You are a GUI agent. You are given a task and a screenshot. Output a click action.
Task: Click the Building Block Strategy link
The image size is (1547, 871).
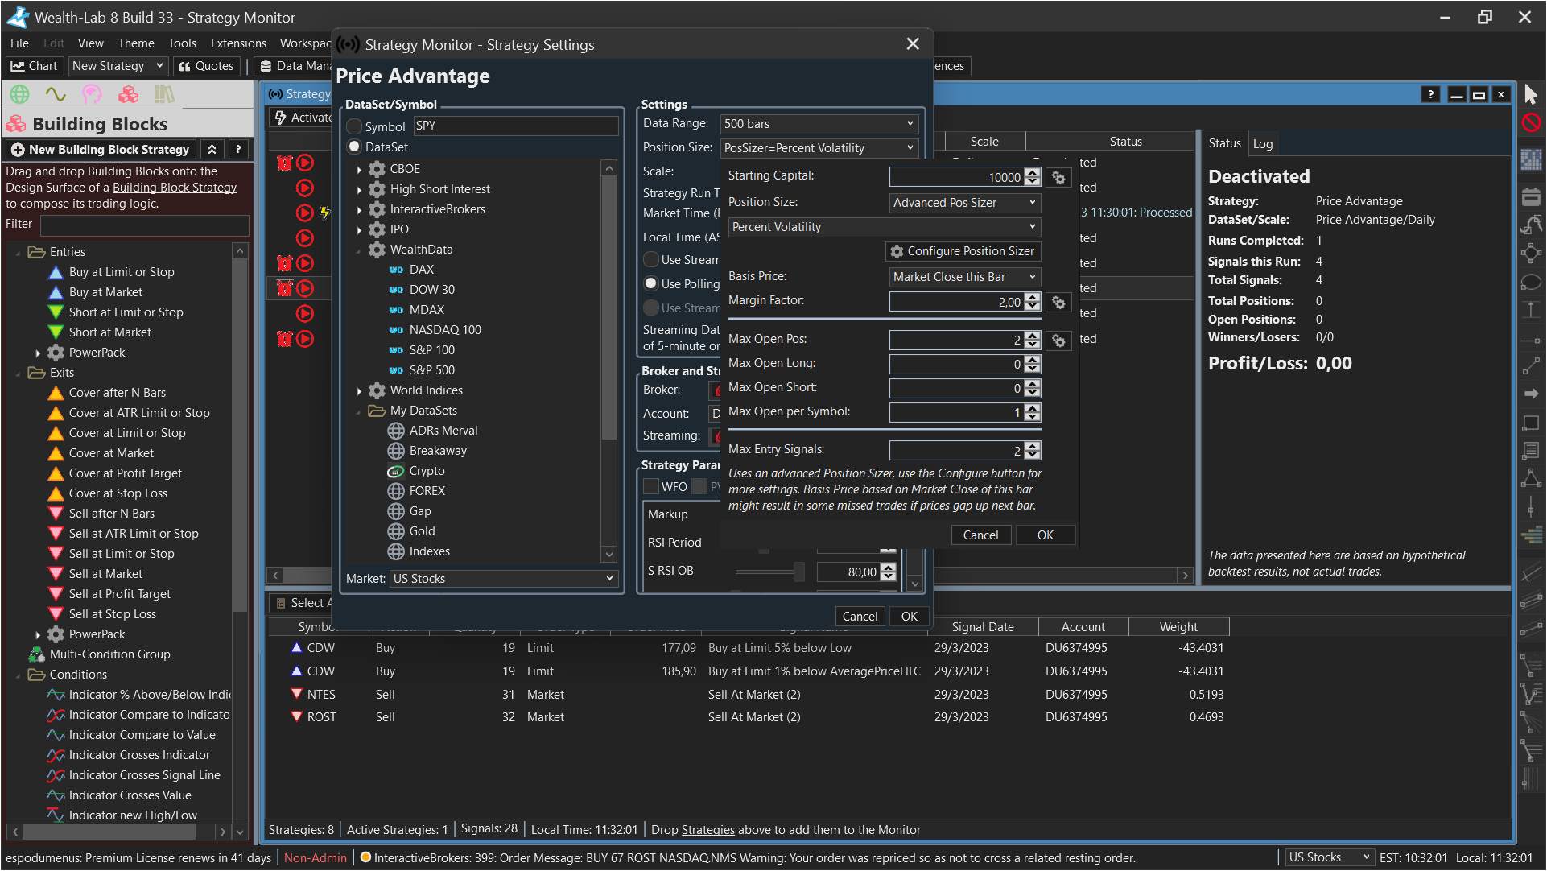tap(175, 188)
